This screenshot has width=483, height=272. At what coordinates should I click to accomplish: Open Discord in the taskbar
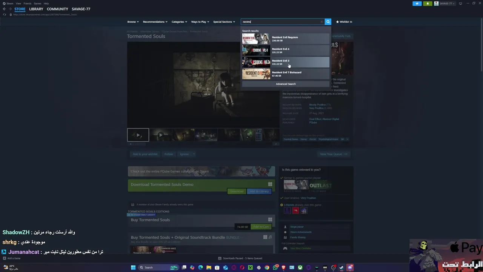(350, 267)
